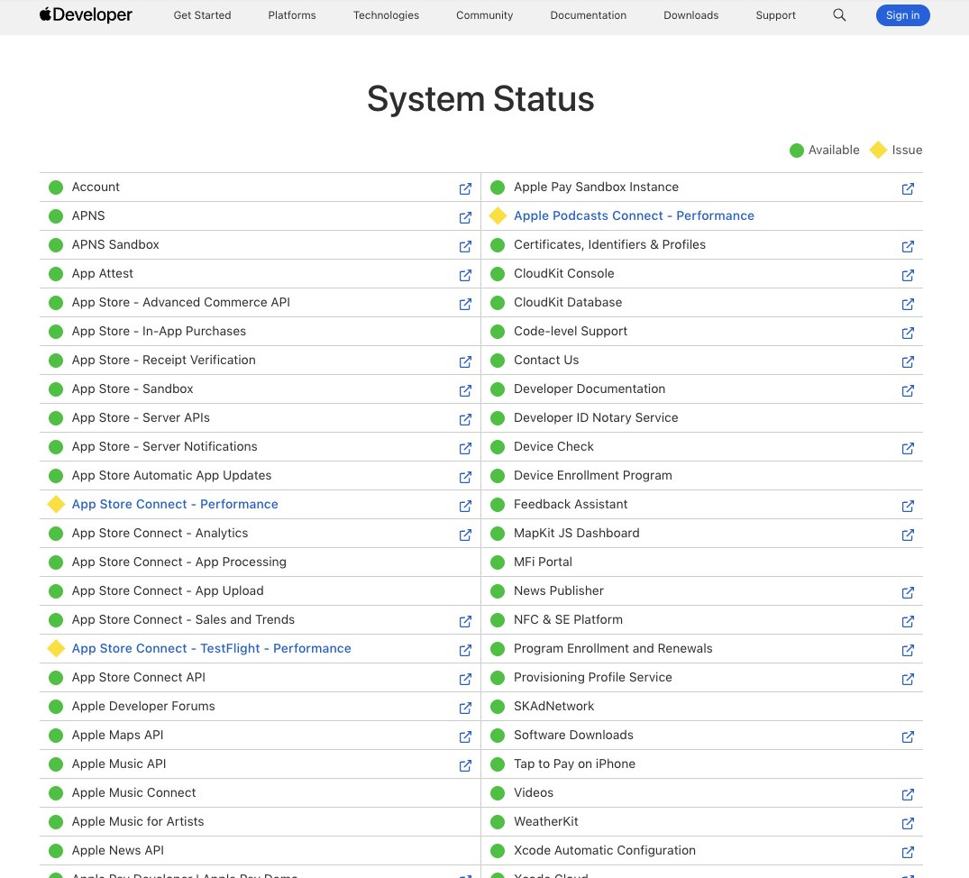This screenshot has width=969, height=878.
Task: Open App Store Connect - TestFlight - Performance link
Action: point(211,648)
